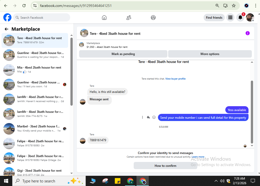Open the Facebook menu grid icon
The image size is (260, 186).
click(x=230, y=17)
